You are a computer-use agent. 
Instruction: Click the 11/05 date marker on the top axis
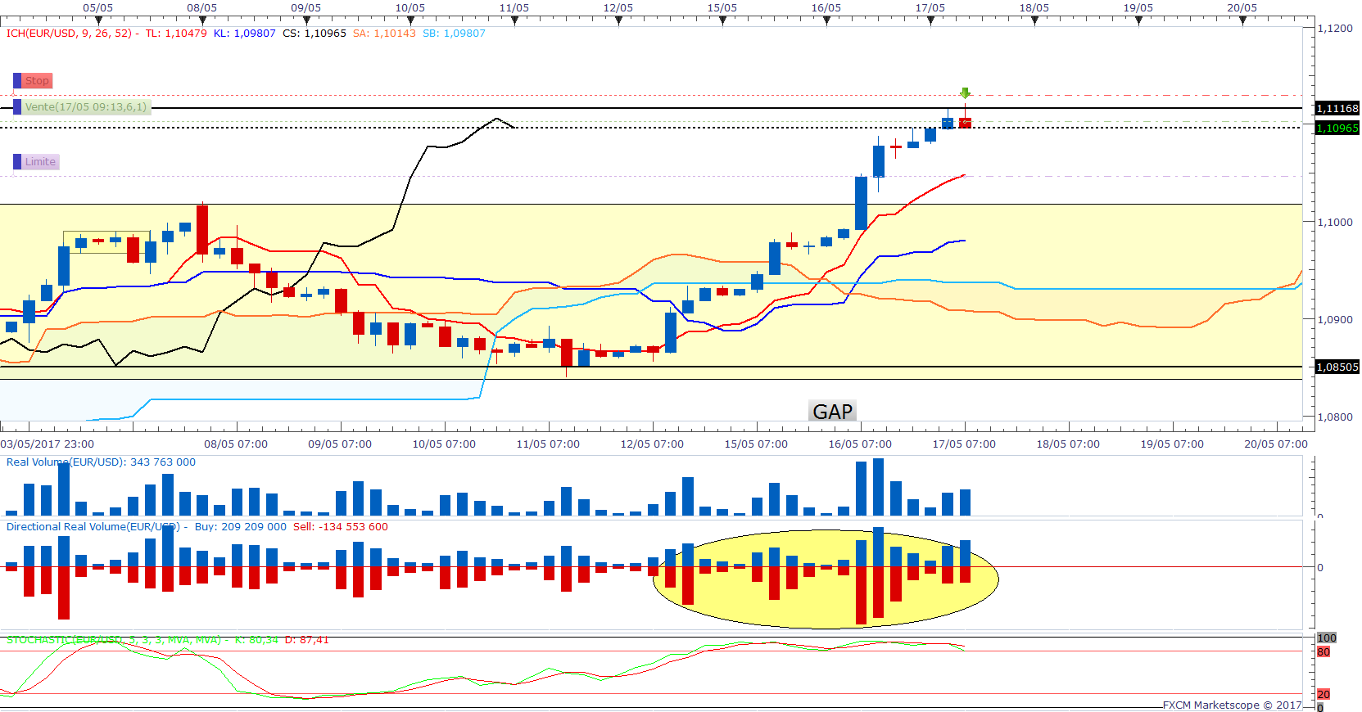(514, 8)
